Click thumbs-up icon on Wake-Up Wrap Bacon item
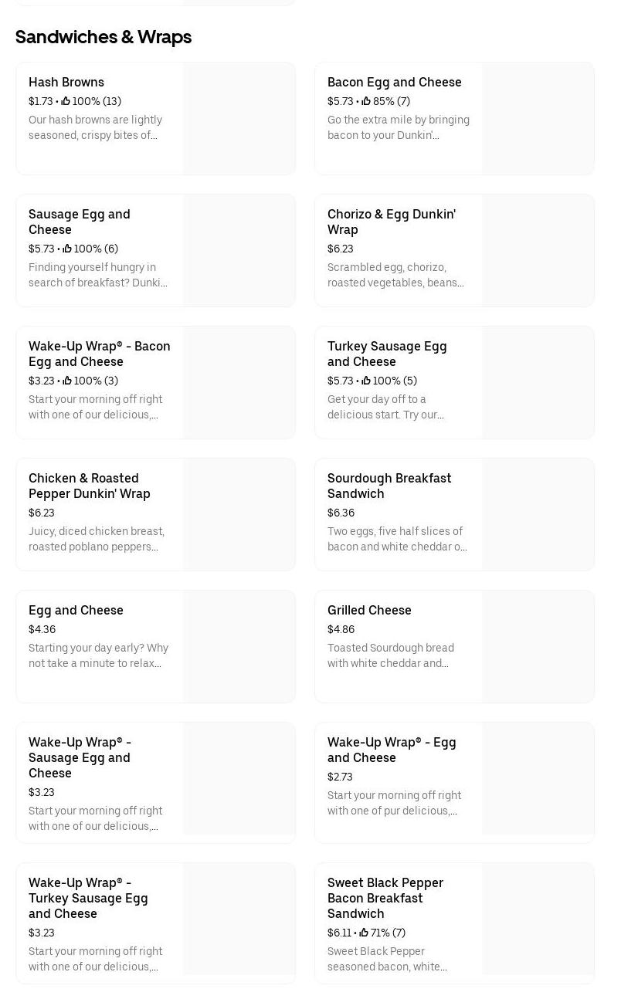 pyautogui.click(x=67, y=381)
